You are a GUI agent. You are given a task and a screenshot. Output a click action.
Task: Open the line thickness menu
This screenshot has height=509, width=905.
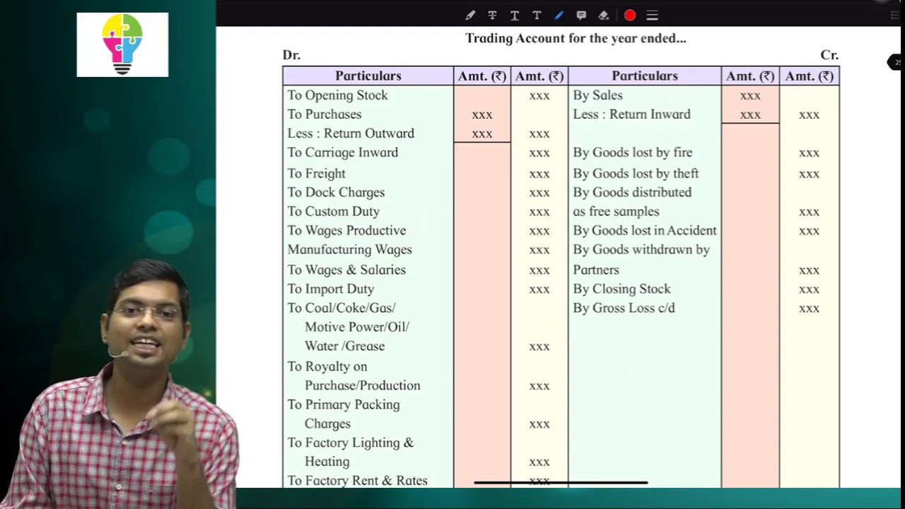coord(652,15)
